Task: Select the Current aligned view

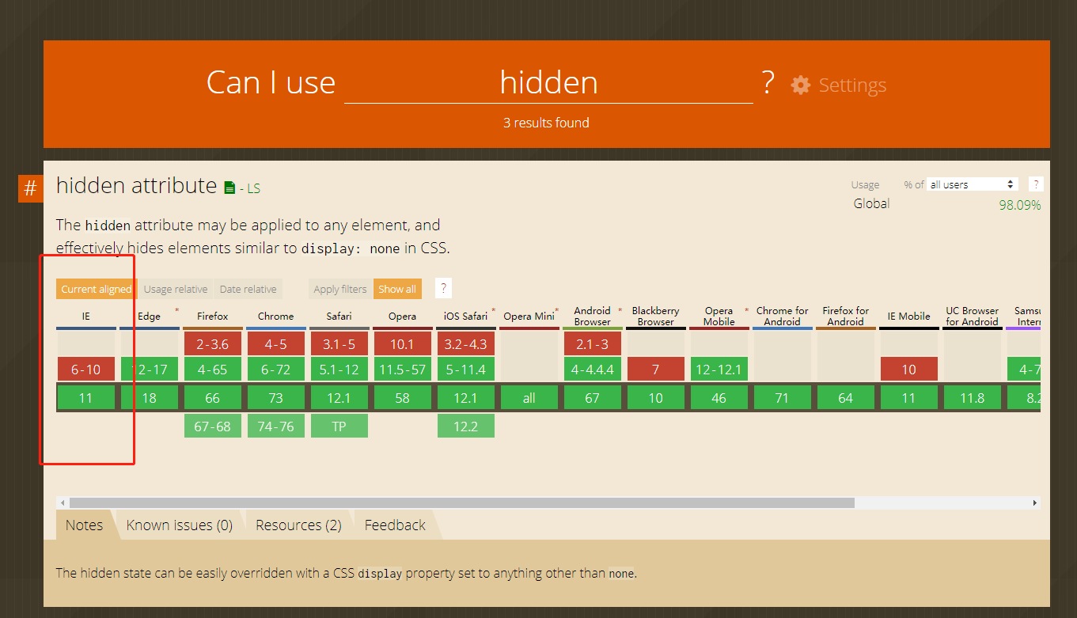Action: (x=97, y=289)
